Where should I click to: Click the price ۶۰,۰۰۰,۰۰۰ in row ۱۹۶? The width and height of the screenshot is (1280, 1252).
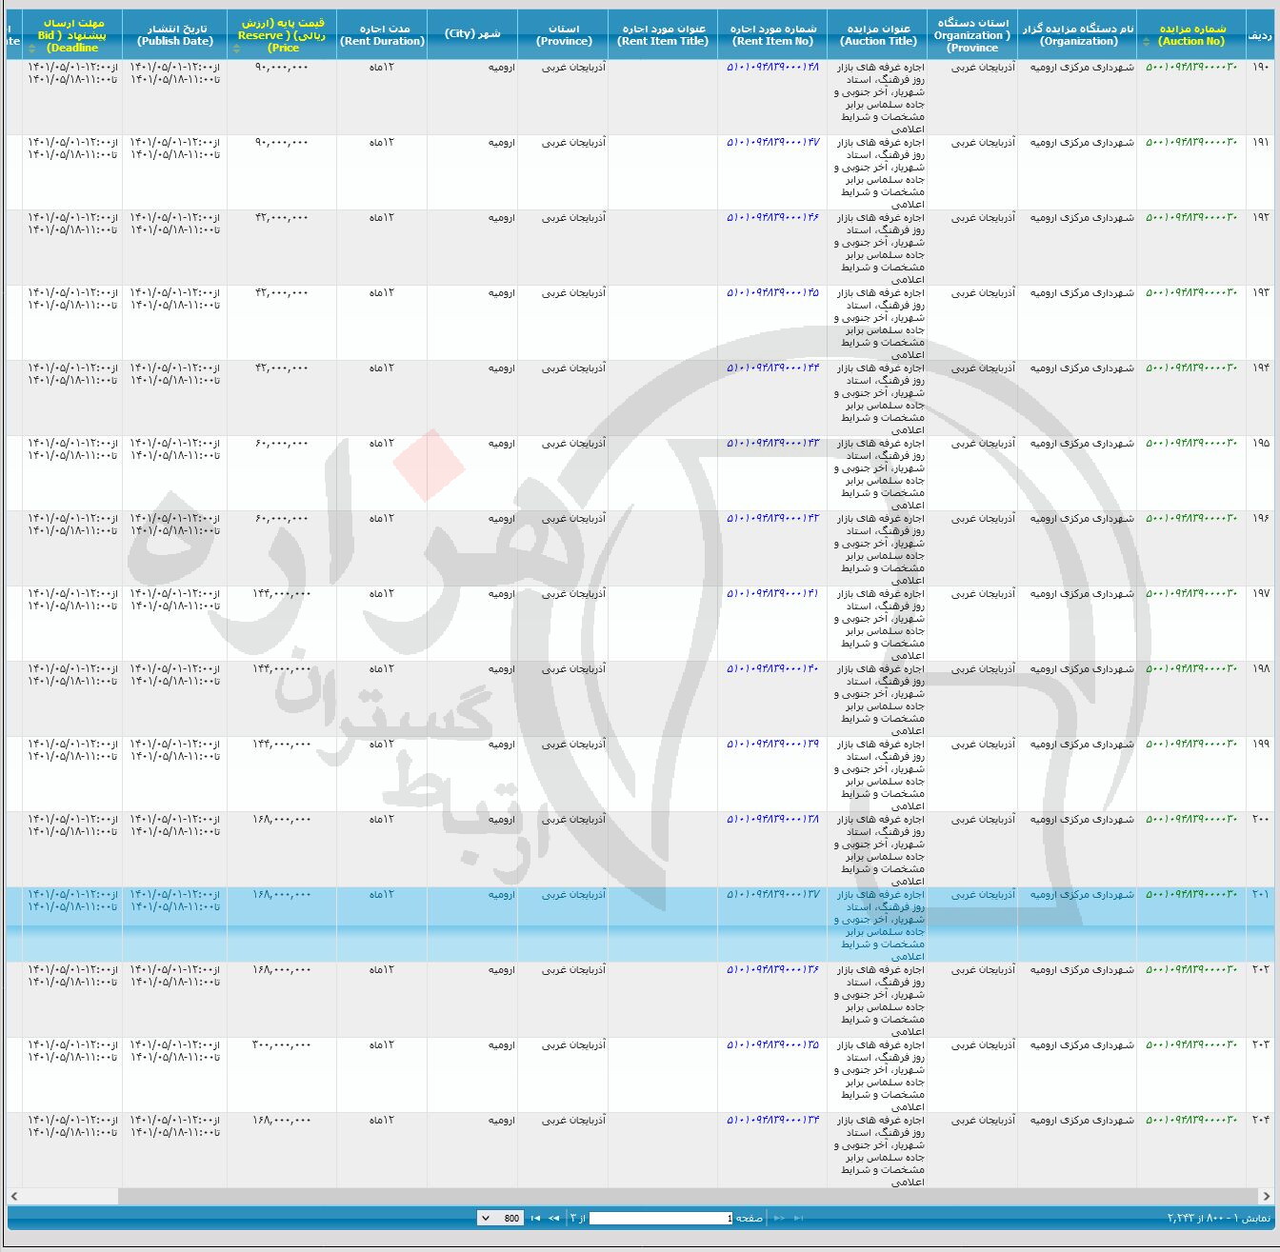coord(282,519)
